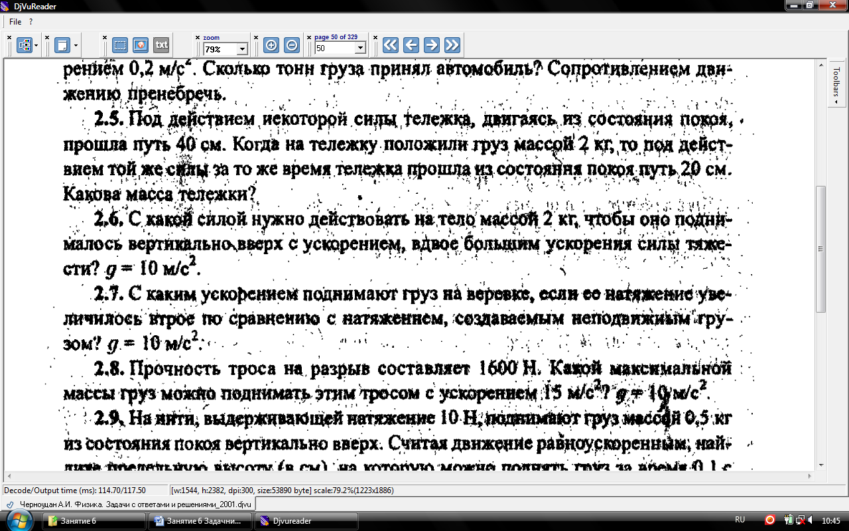Close the zoom toolbar with its x
Viewport: 849px width, 531px height.
(198, 37)
